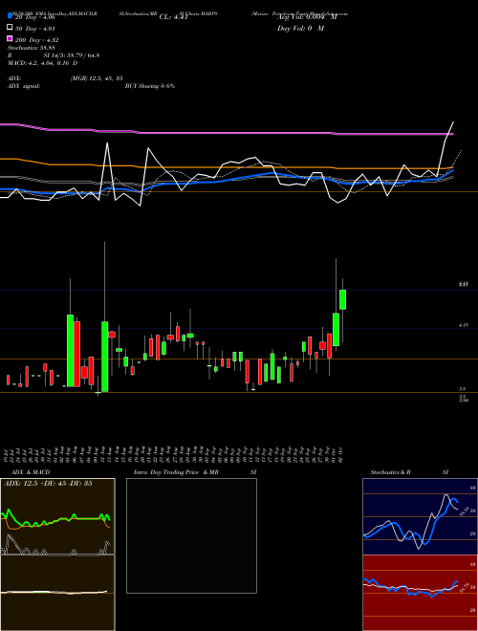
Task: Click the white 50 Day EMA legend swatch
Action: click(x=10, y=28)
